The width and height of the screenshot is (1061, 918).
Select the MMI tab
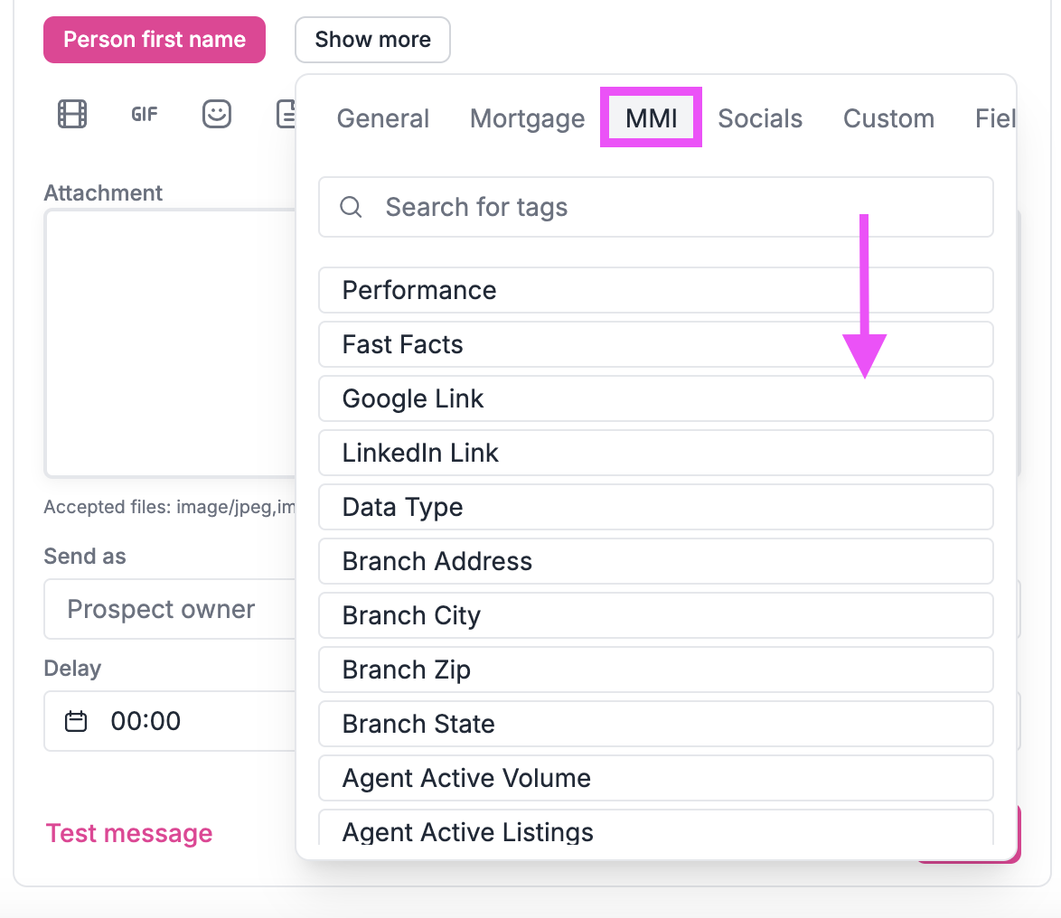[651, 117]
